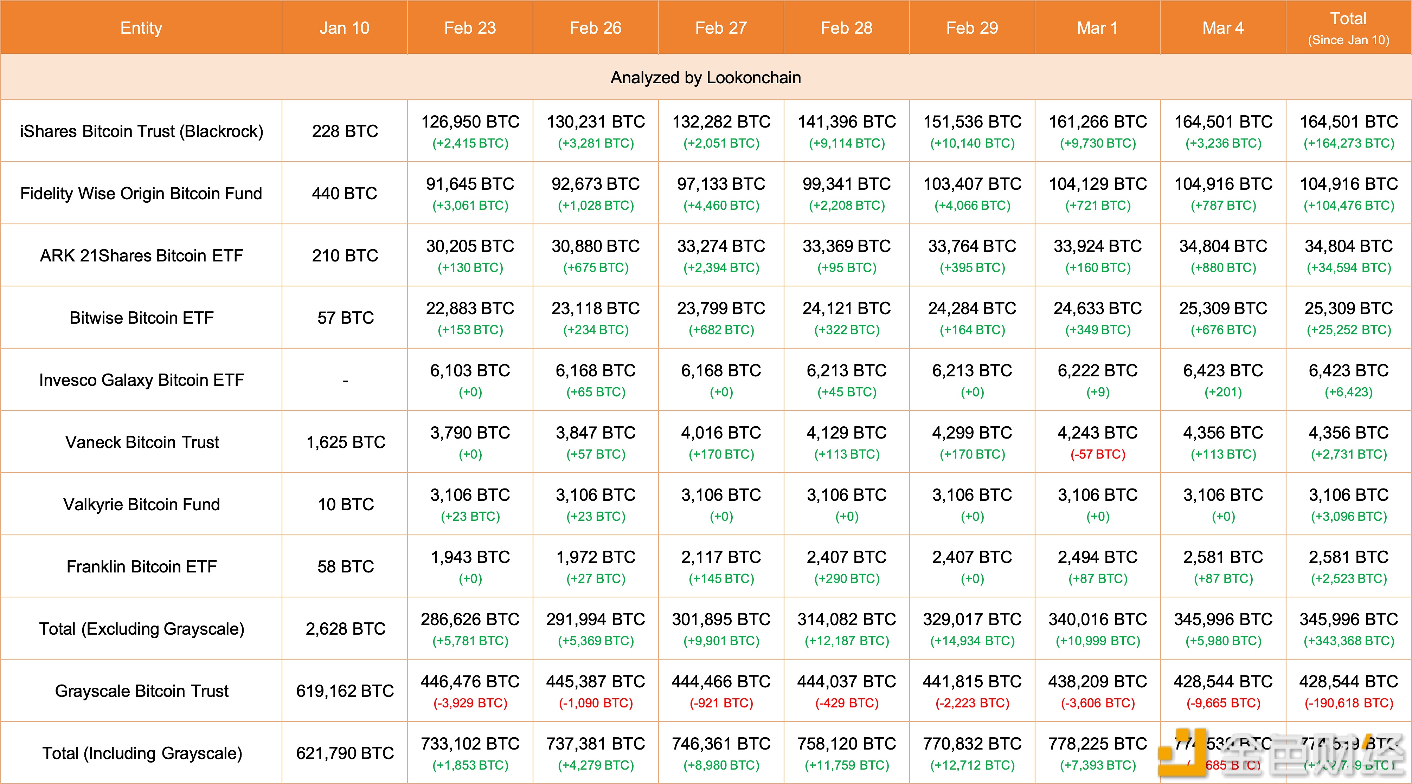Click the '621,790 BTC' cell
Image resolution: width=1412 pixels, height=784 pixels.
(x=345, y=753)
